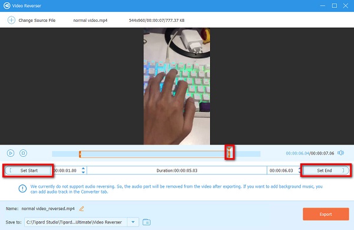Viewport: 354px width, 230px height.
Task: Rename output file with pencil icon
Action: 81,209
